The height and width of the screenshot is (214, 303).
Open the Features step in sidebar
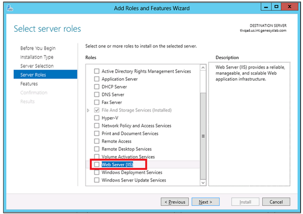coord(29,84)
